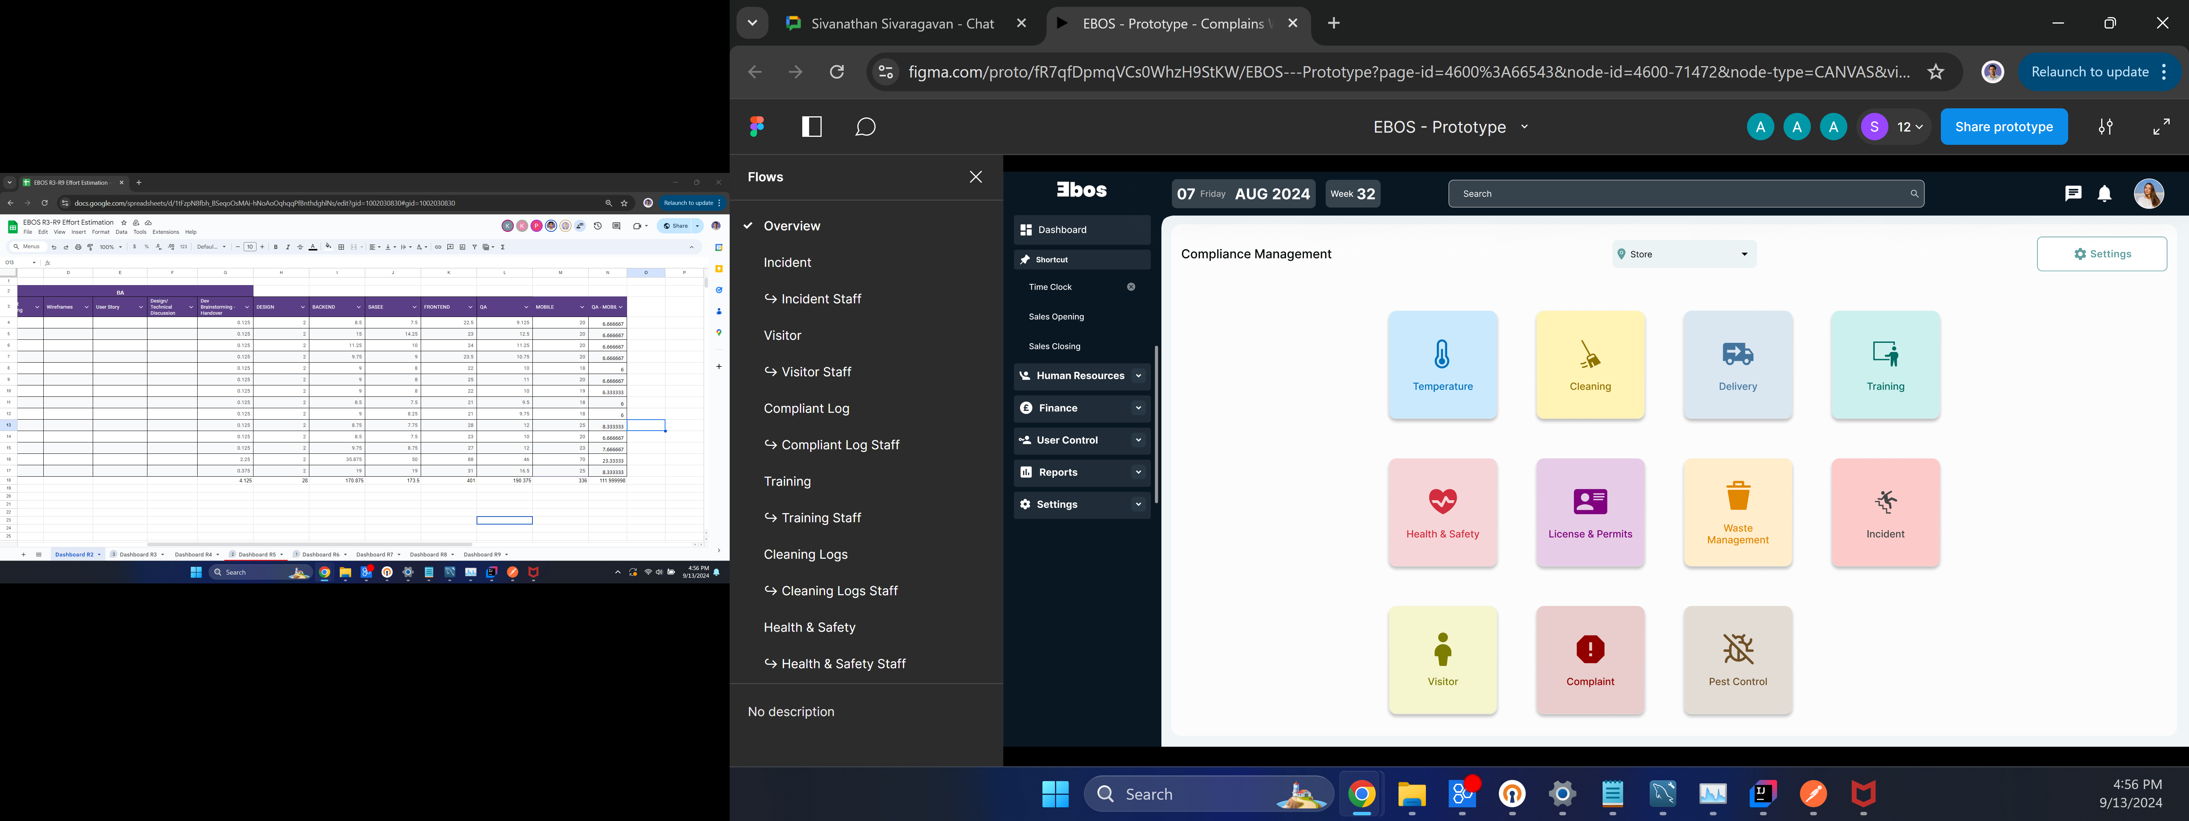Open the Training compliance card
The height and width of the screenshot is (821, 2189).
[x=1886, y=365]
